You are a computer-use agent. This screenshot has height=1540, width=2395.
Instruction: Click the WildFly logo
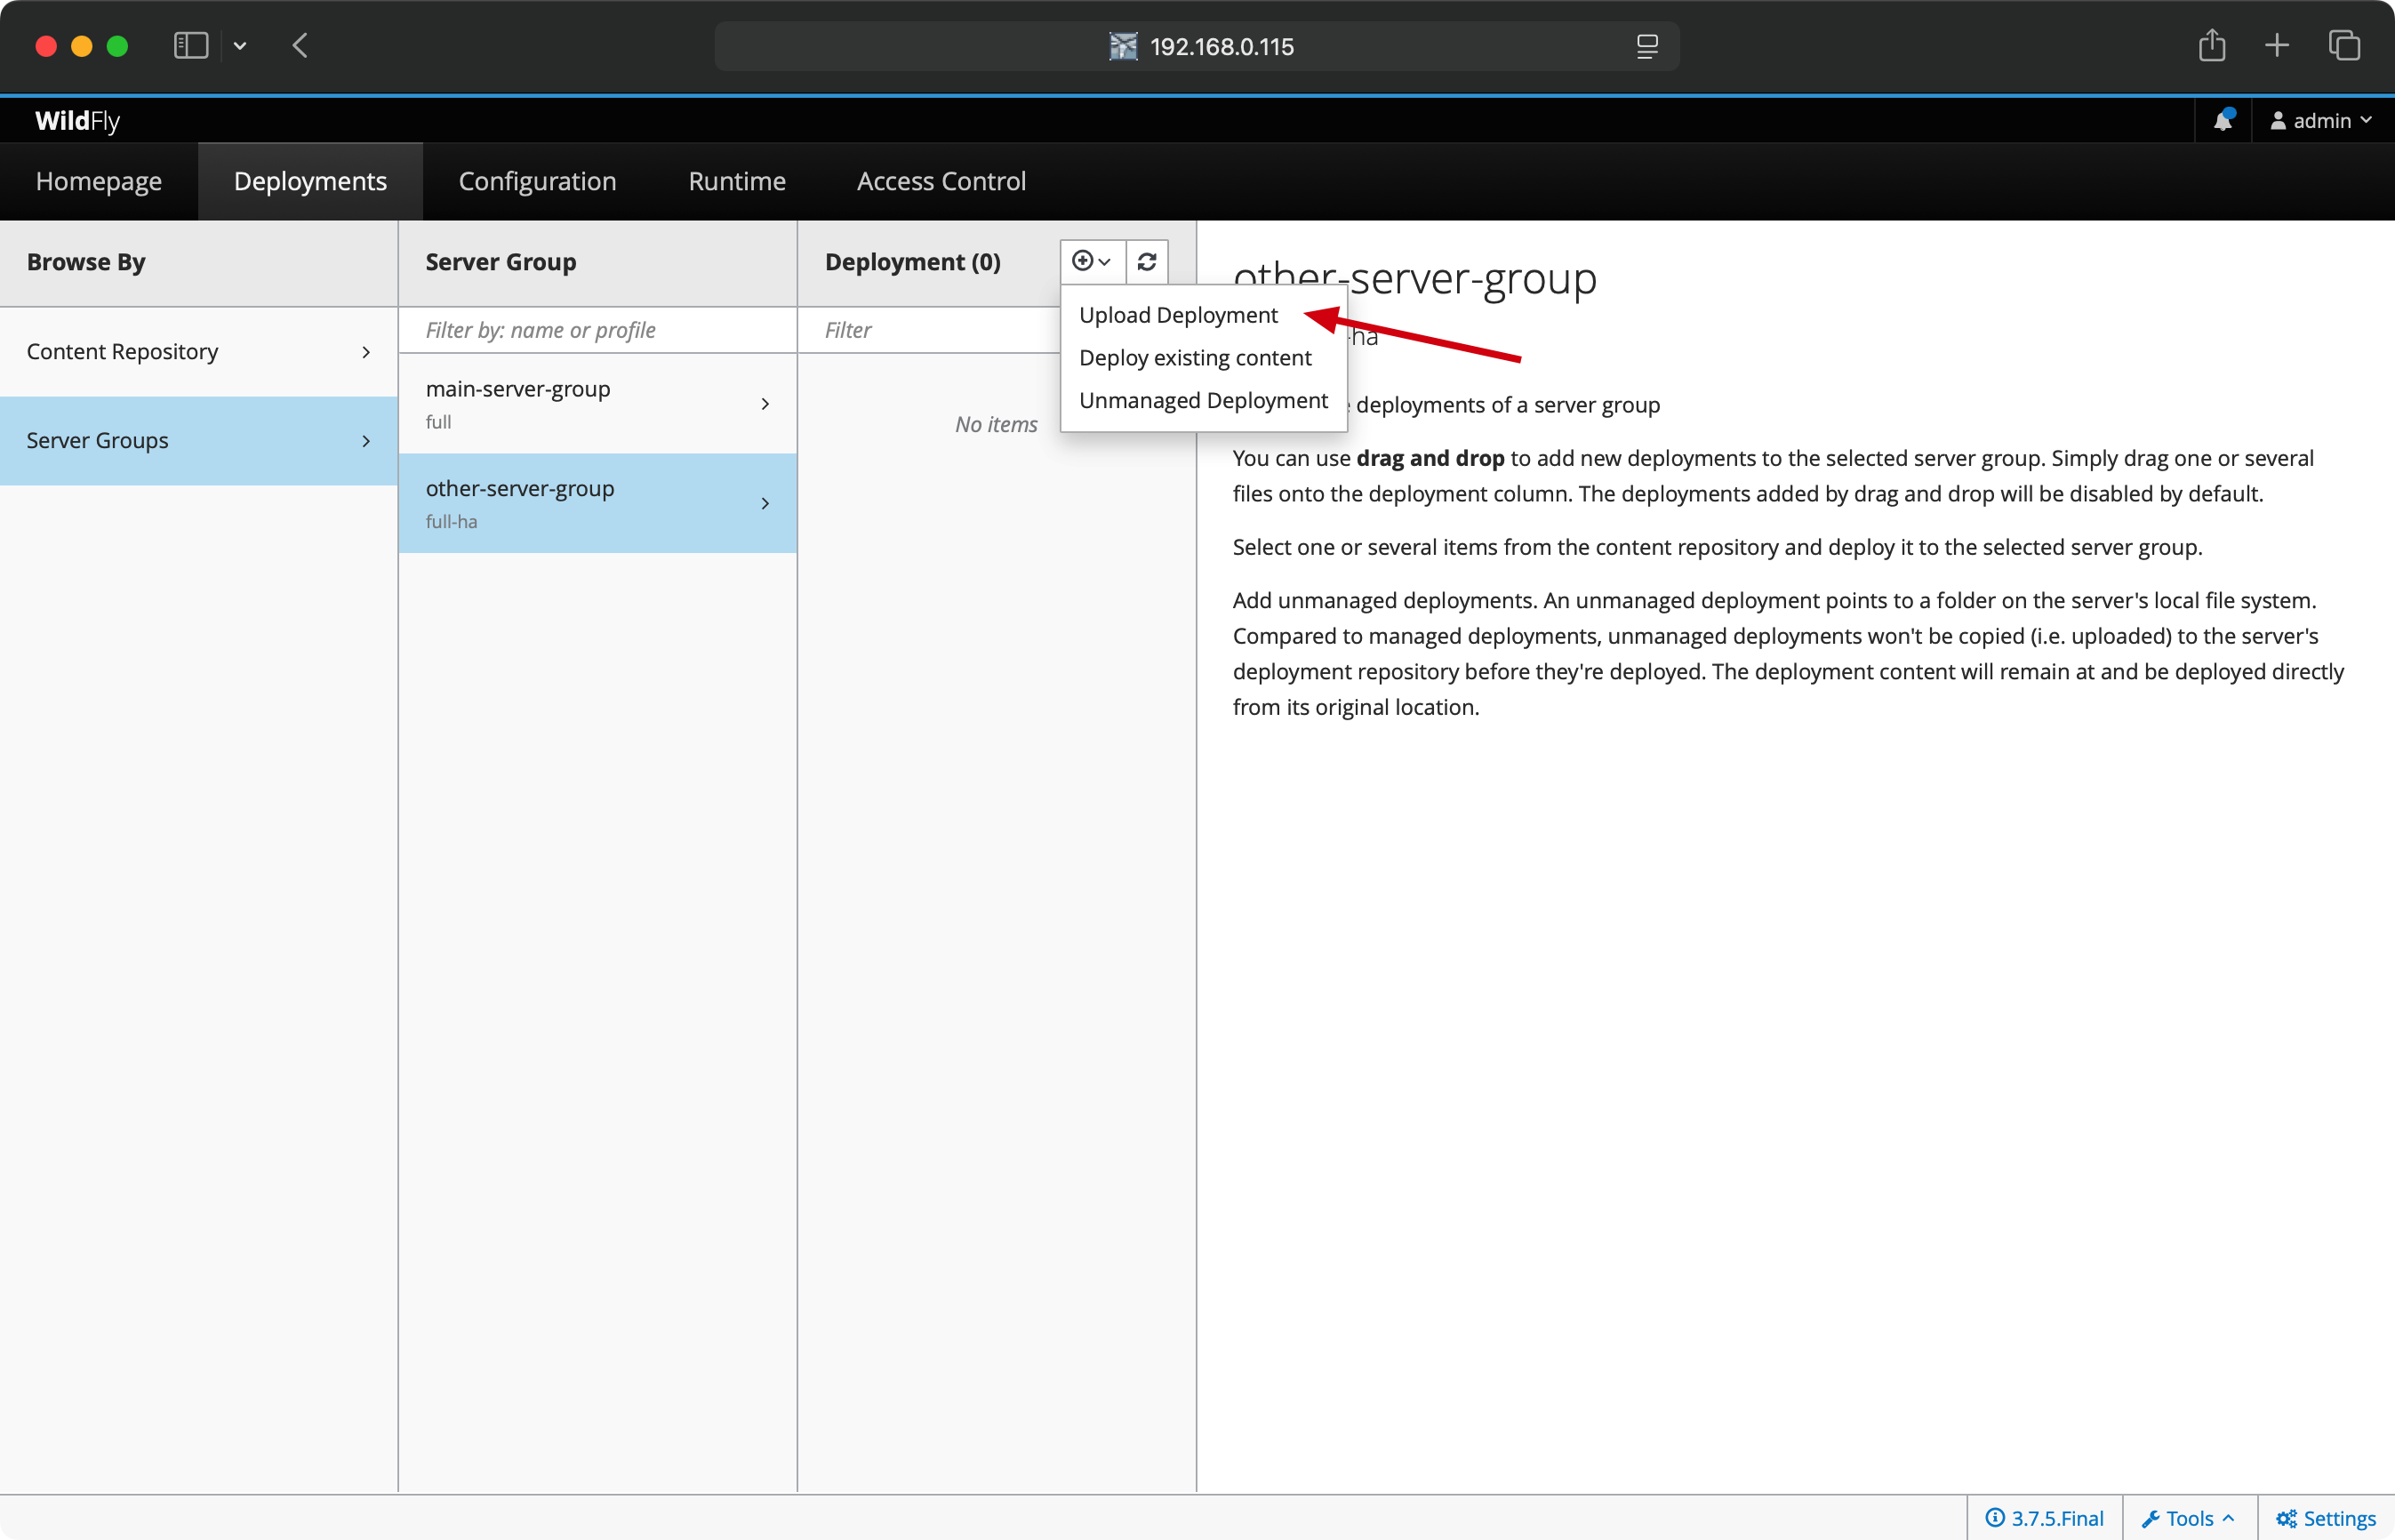click(x=77, y=120)
